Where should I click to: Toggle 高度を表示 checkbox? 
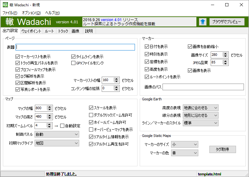147,69
